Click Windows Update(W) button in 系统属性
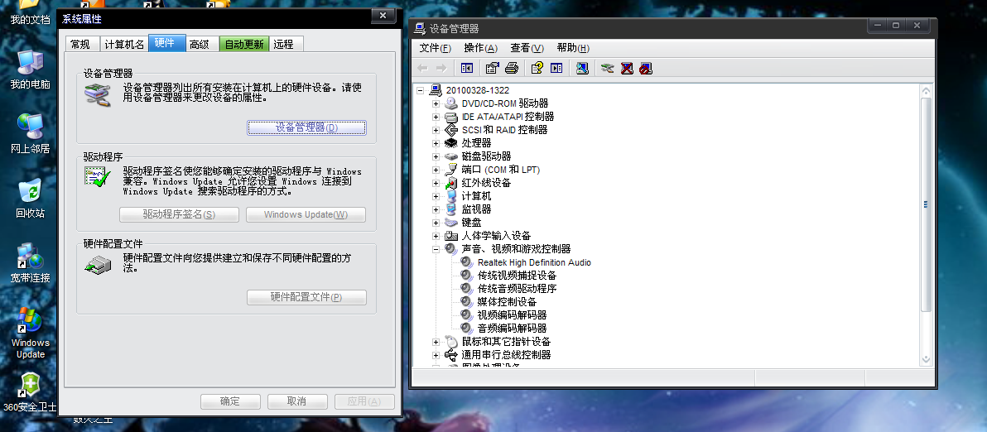 click(306, 214)
